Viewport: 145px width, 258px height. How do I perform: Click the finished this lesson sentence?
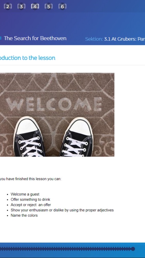31,179
